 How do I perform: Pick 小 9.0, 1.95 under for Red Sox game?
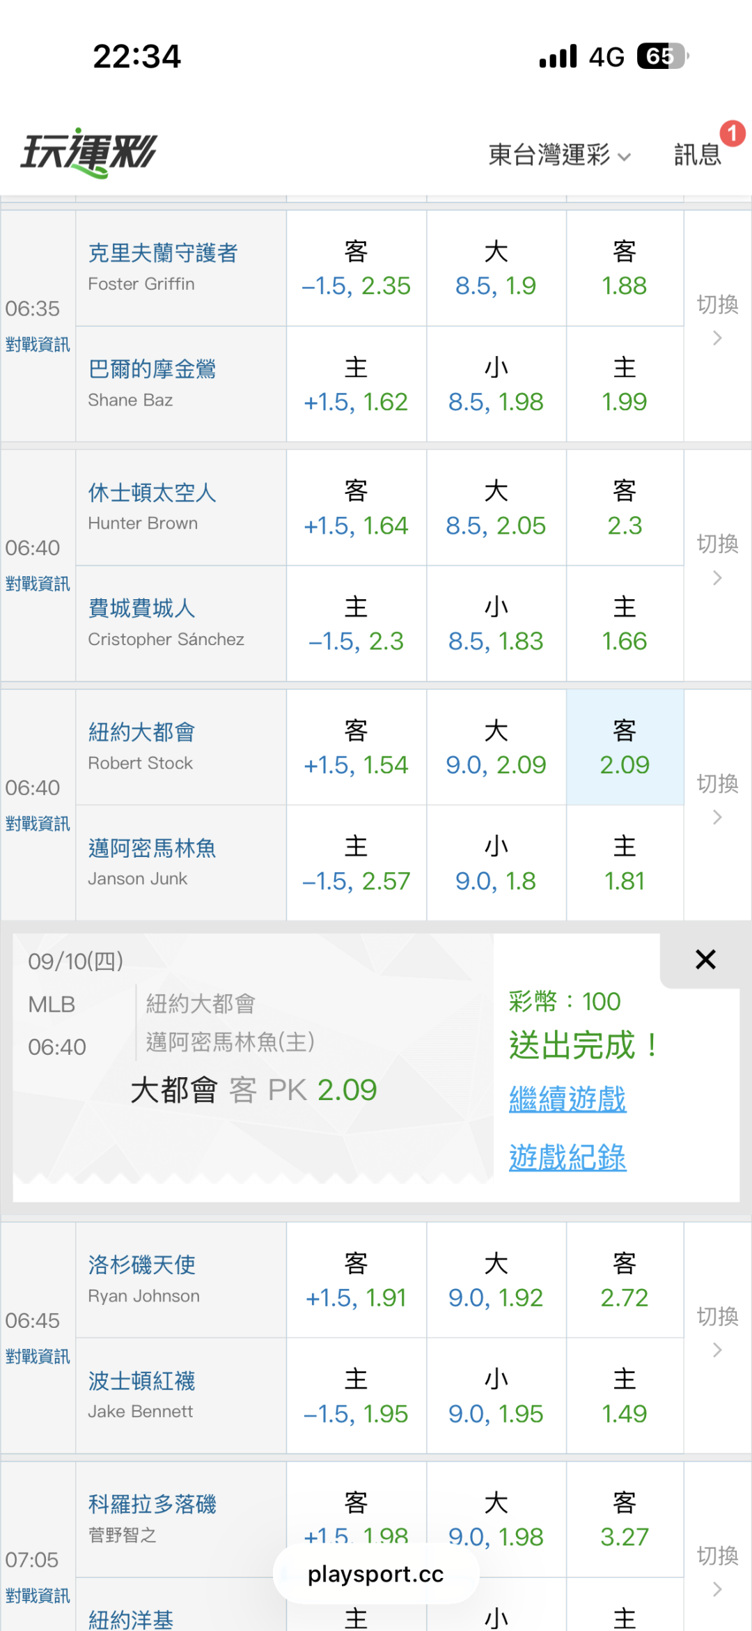click(496, 1396)
